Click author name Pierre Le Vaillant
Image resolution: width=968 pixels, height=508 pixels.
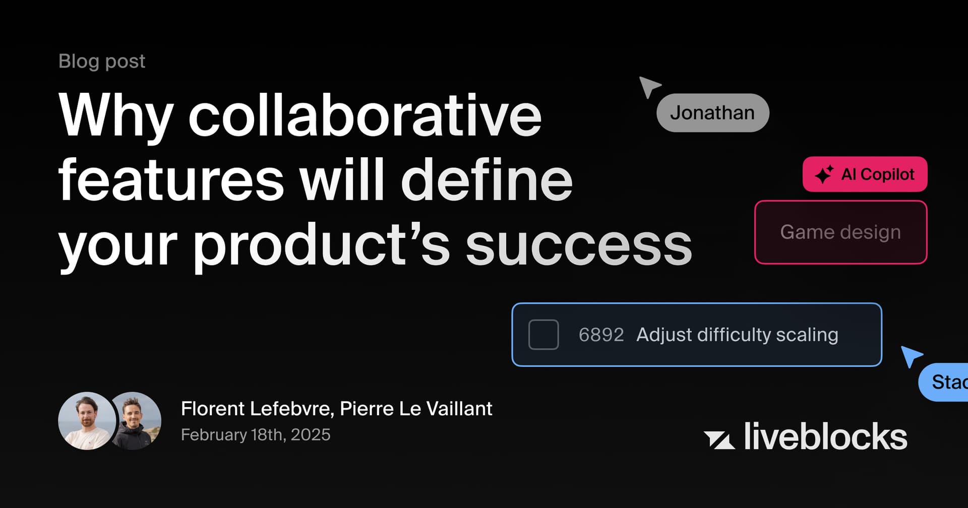pyautogui.click(x=416, y=409)
